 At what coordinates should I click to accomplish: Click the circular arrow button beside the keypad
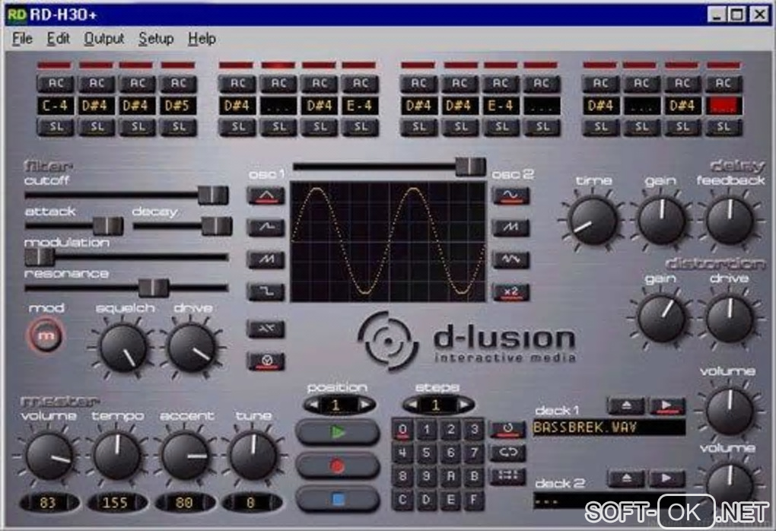tap(507, 429)
